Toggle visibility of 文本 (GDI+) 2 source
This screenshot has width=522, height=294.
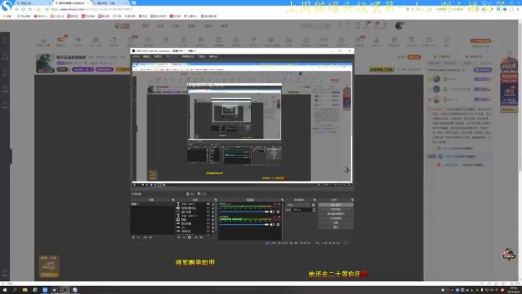pyautogui.click(x=208, y=216)
